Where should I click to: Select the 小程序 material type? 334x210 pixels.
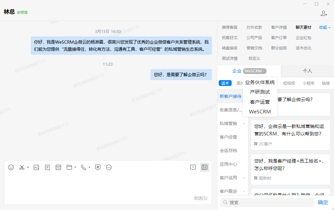(x=308, y=83)
